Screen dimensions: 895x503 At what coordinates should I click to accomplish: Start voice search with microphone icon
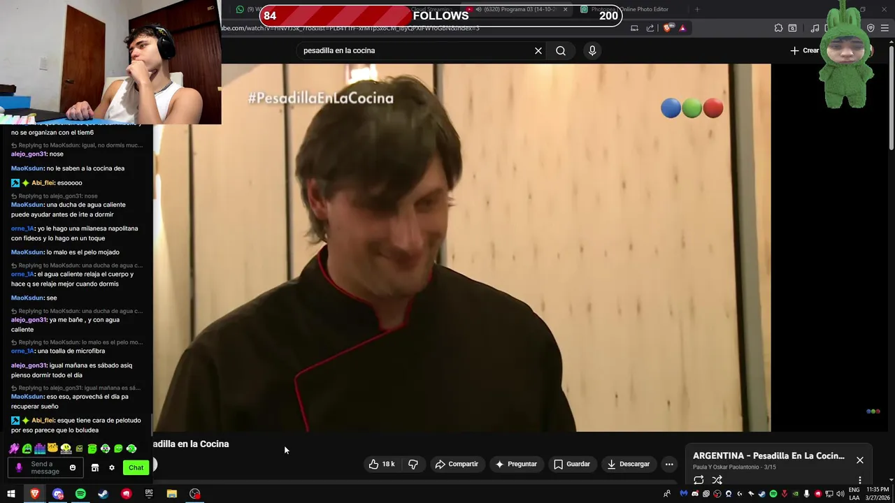(x=592, y=50)
